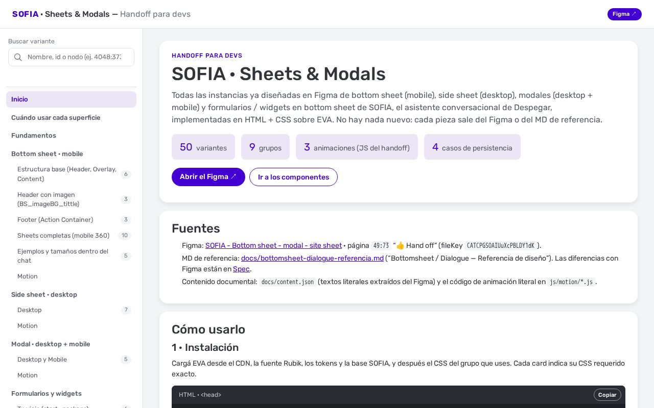The image size is (654, 408).
Task: Click the search magnifier icon
Action: point(18,57)
